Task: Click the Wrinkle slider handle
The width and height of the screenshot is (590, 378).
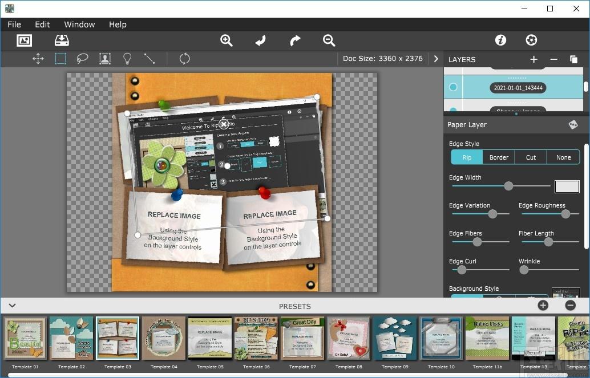Action: pyautogui.click(x=524, y=270)
